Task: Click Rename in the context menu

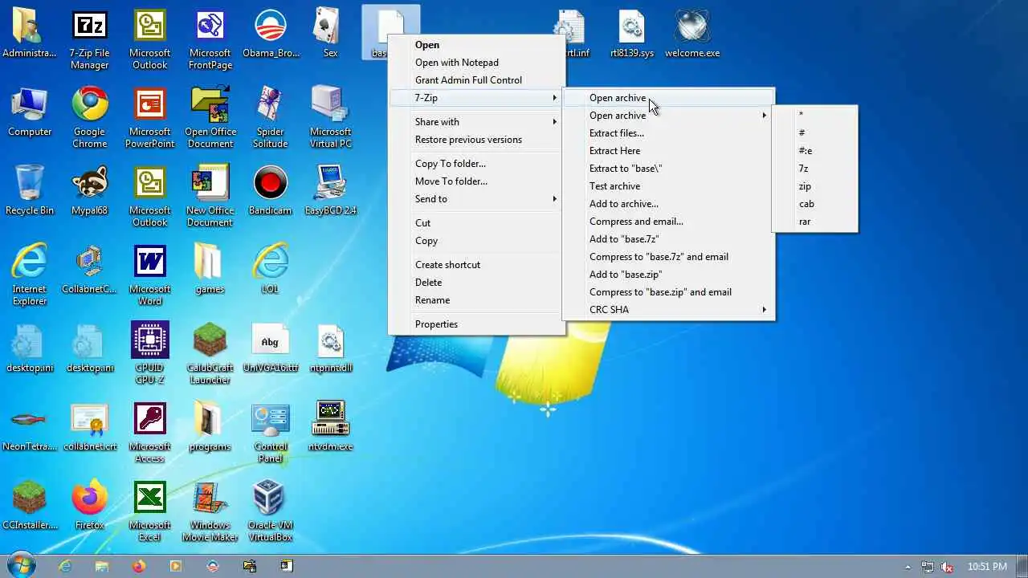Action: pyautogui.click(x=476, y=300)
